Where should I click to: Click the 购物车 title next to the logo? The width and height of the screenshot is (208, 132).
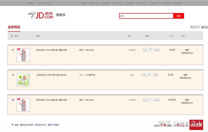click(x=61, y=15)
